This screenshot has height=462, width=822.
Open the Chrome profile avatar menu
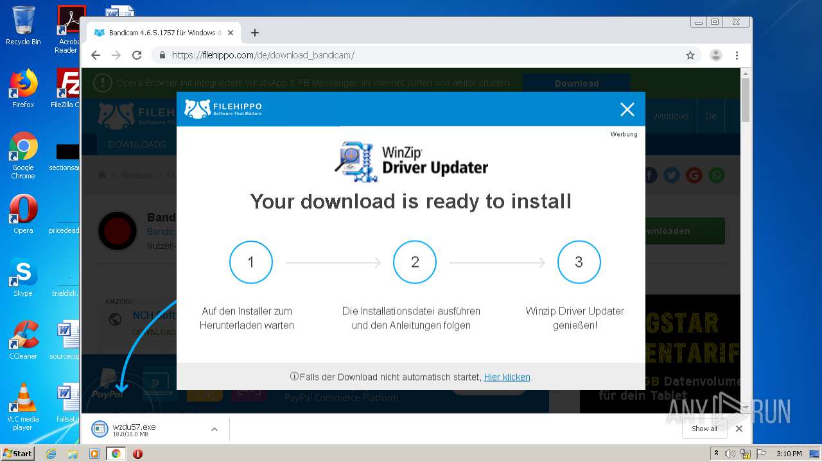[x=716, y=55]
